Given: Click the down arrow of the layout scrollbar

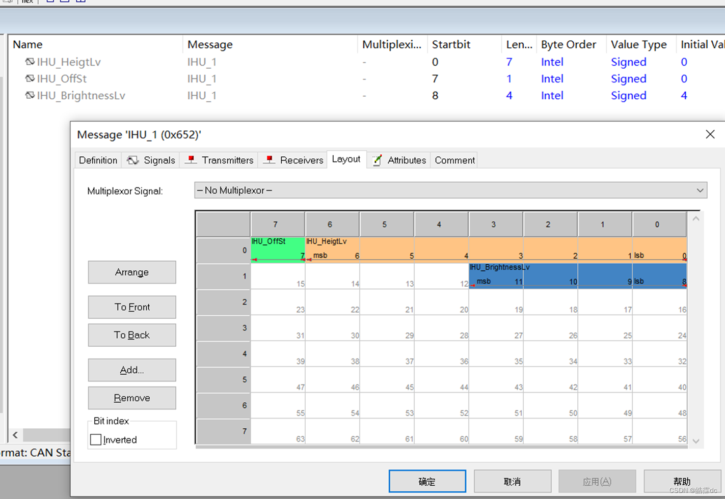Looking at the screenshot, I should coord(695,441).
